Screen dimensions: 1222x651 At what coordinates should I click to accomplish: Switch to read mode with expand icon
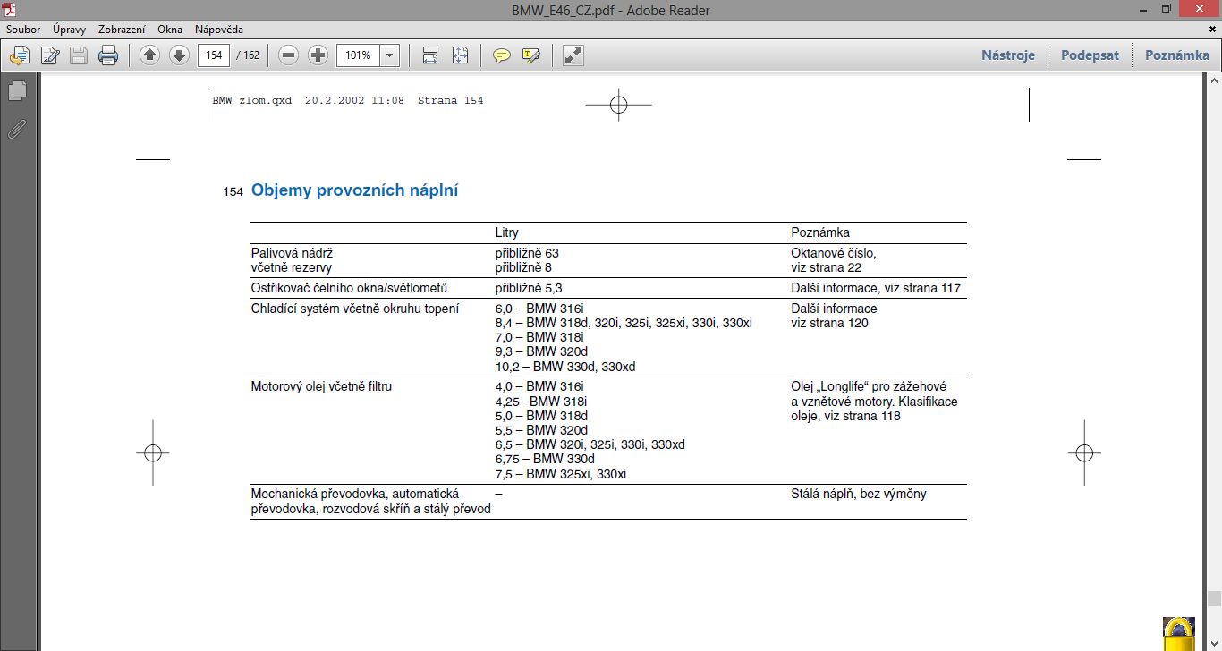click(x=573, y=55)
